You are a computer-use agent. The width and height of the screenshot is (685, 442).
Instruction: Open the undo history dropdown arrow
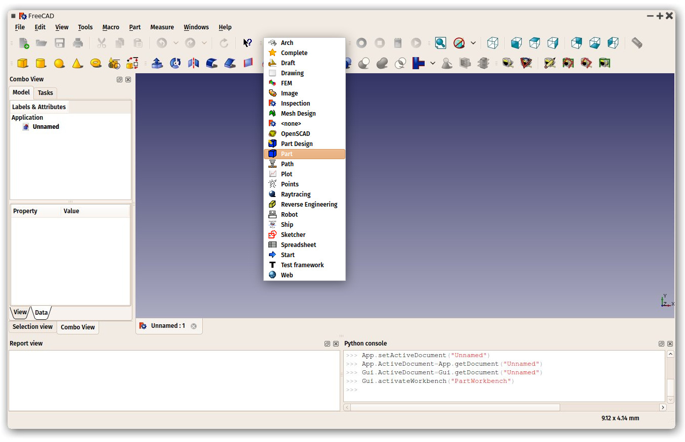click(x=176, y=43)
